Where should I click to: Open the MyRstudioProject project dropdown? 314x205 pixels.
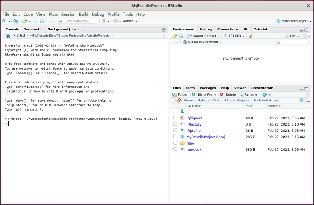[294, 21]
